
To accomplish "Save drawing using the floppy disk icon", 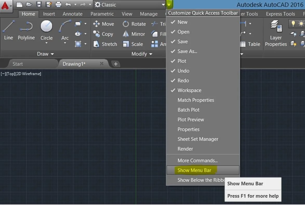I will click(39, 4).
